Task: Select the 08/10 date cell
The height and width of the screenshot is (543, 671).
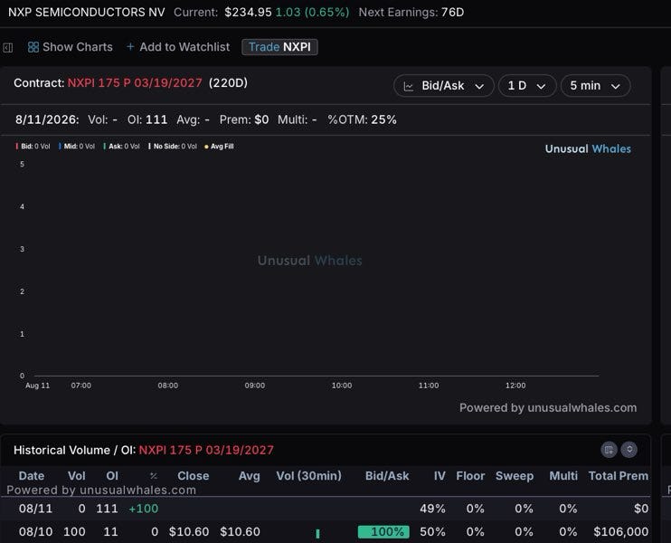Action: 35,532
